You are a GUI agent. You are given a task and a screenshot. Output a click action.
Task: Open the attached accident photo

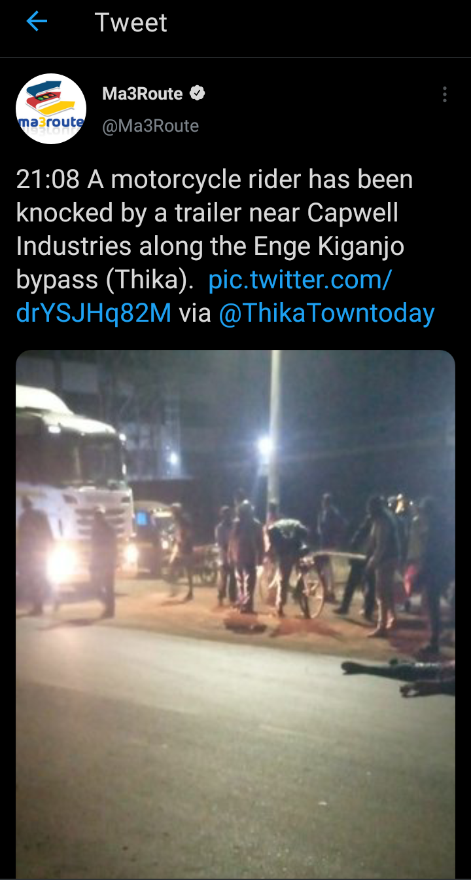[x=235, y=615]
